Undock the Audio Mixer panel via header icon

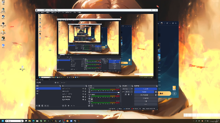120,86
